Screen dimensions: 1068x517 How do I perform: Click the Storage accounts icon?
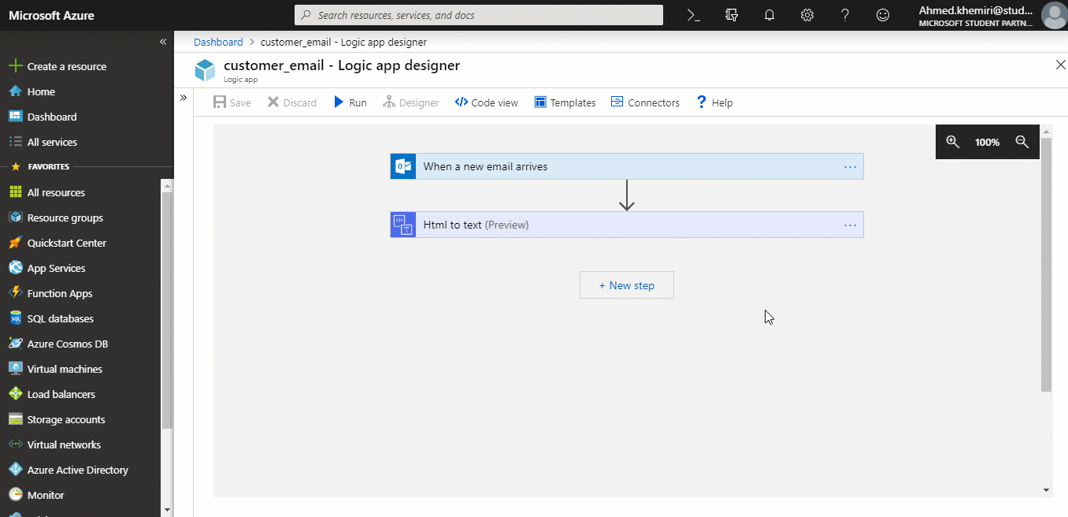[15, 419]
